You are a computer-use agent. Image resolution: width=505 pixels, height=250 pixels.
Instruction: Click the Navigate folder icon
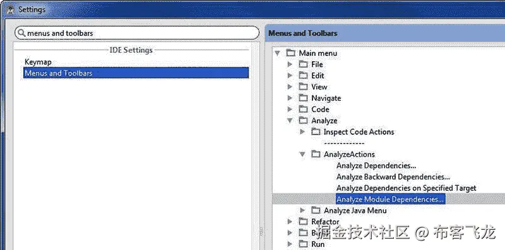pyautogui.click(x=303, y=98)
